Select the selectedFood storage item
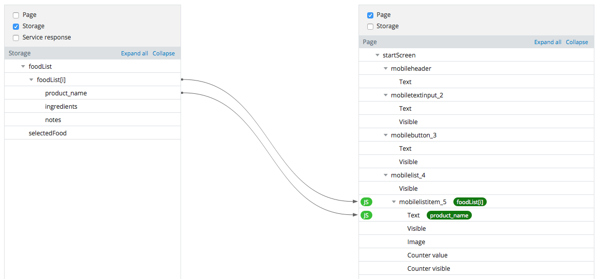 [92, 133]
